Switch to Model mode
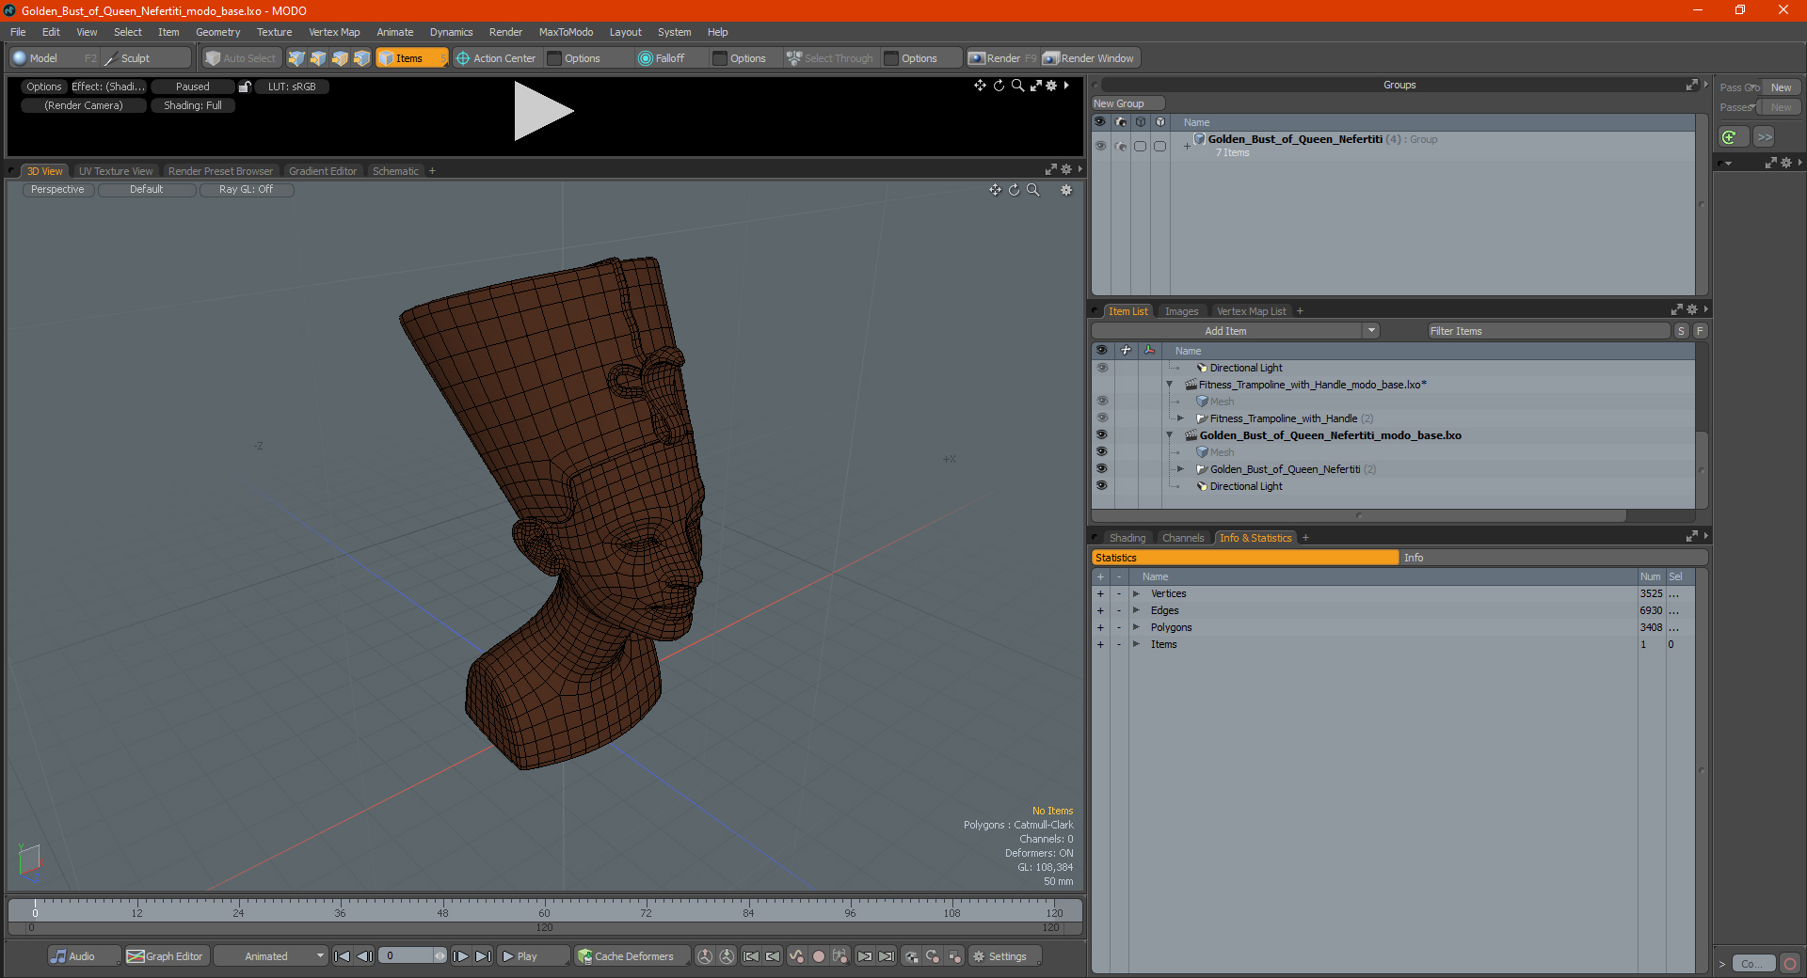Image resolution: width=1807 pixels, height=978 pixels. point(42,58)
